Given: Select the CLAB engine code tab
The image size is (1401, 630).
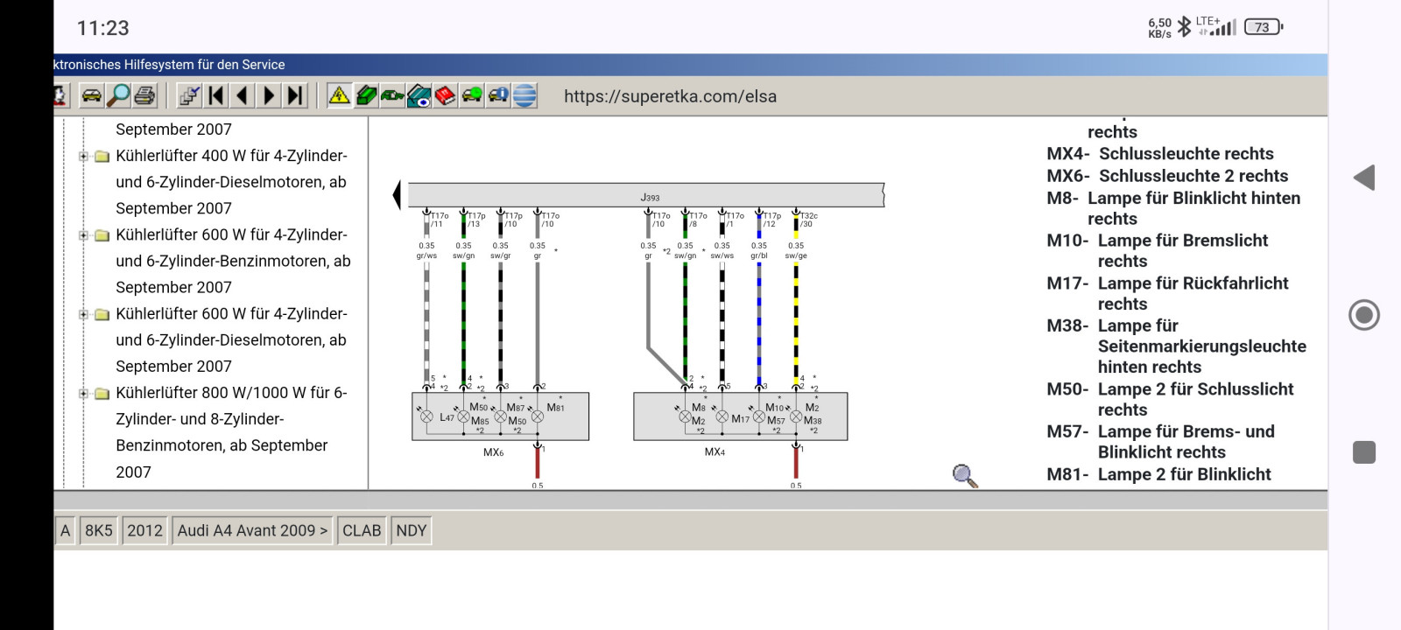Looking at the screenshot, I should 362,530.
